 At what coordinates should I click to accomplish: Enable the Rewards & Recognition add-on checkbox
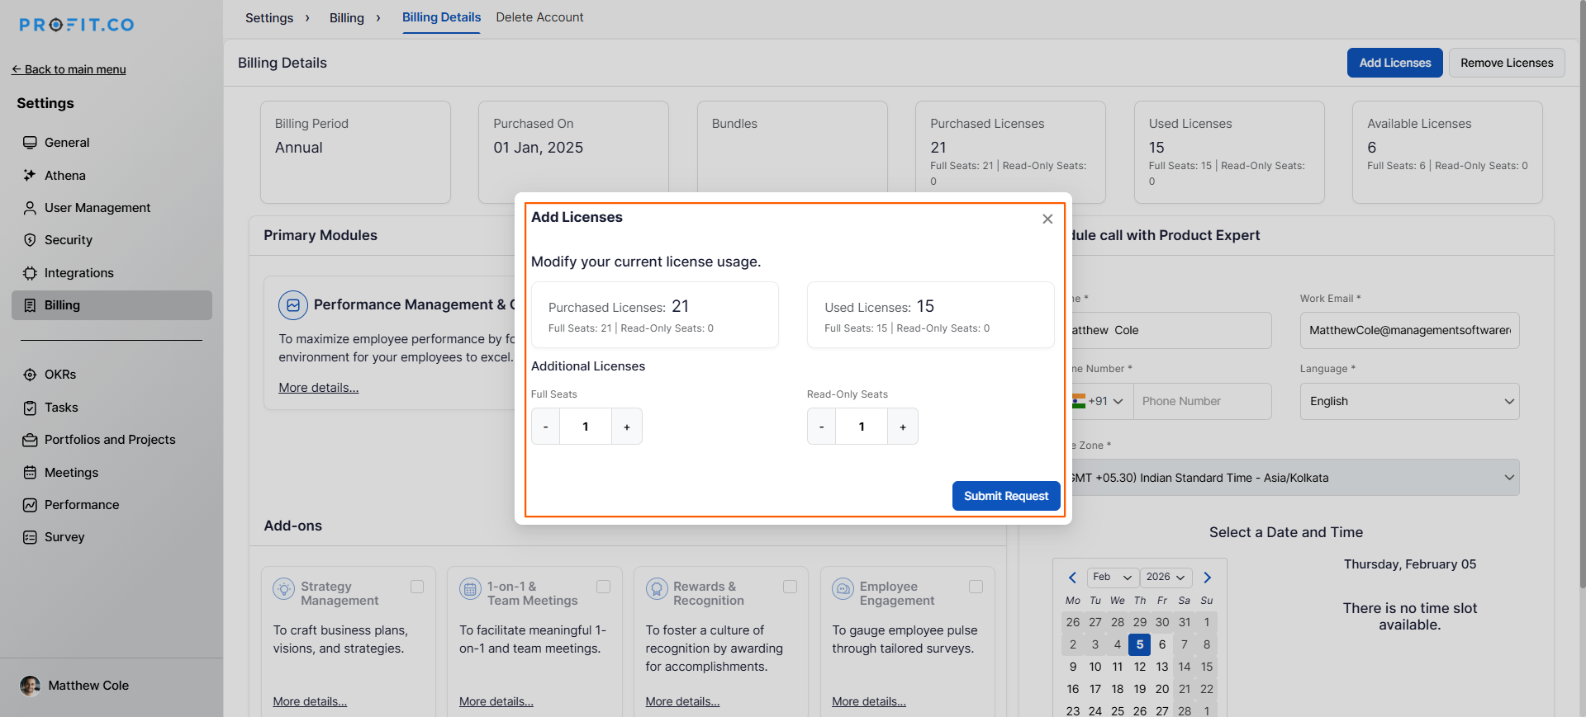coord(790,587)
